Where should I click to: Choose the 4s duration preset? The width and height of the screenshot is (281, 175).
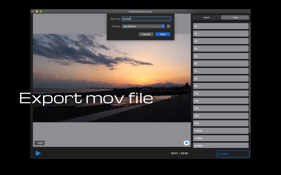point(221,49)
